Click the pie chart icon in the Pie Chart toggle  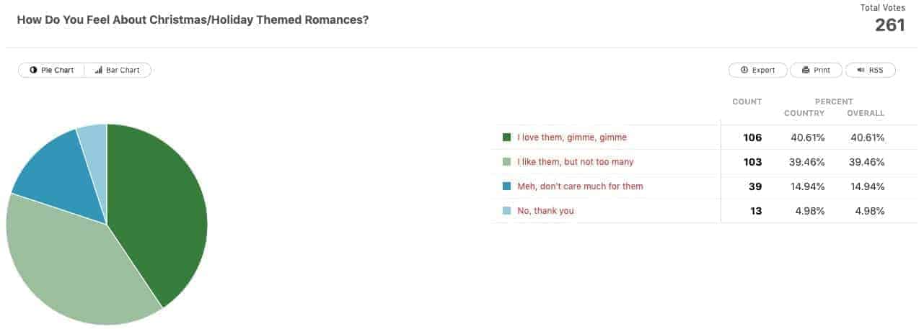[x=33, y=70]
